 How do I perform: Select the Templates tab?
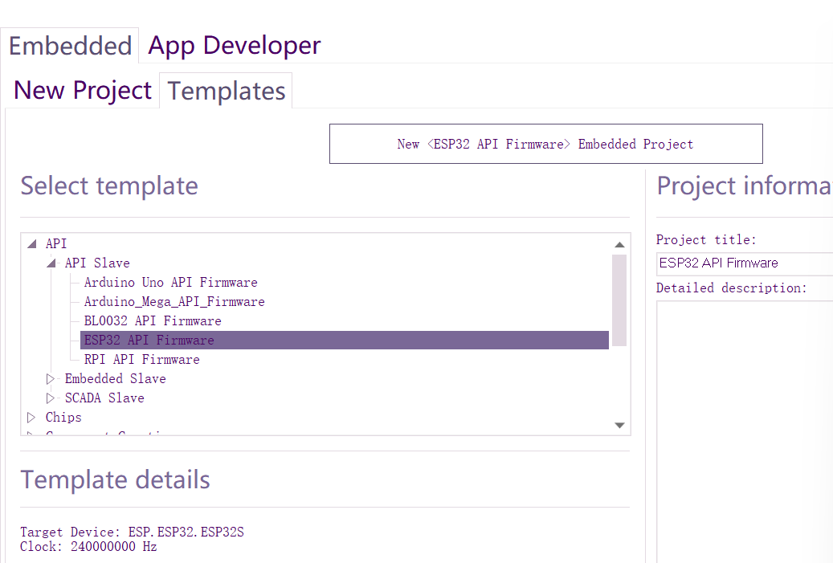tap(227, 91)
